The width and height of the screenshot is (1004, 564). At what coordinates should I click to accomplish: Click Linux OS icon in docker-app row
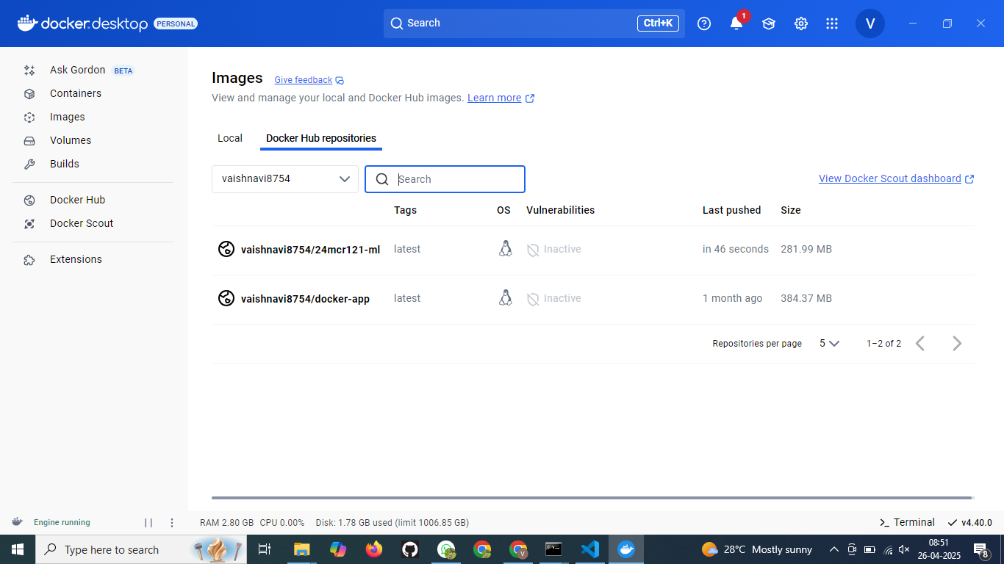pyautogui.click(x=505, y=298)
